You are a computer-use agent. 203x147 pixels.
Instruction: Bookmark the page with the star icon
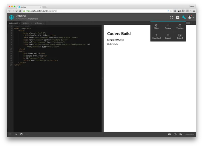[x=171, y=11]
